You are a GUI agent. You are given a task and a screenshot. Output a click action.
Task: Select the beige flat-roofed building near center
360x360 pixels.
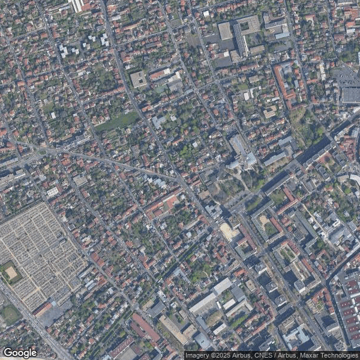229,232
